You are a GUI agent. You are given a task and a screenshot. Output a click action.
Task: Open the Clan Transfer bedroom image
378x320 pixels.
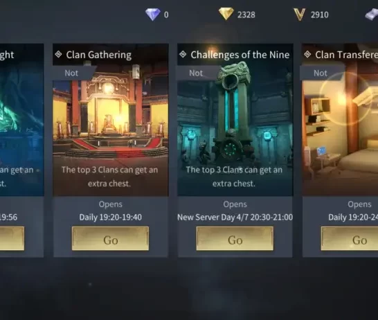coord(340,120)
